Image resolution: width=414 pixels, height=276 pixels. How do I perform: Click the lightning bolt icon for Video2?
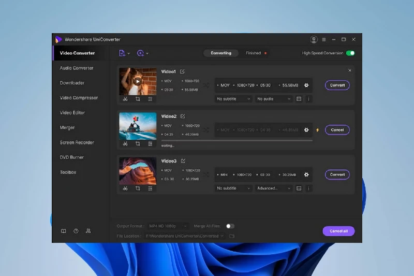point(317,130)
